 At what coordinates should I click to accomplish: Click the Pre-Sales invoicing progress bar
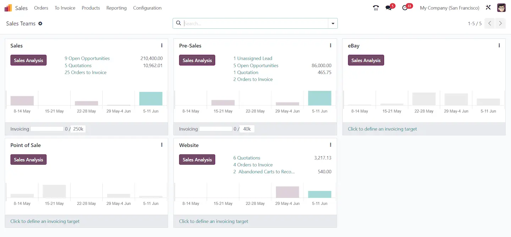pyautogui.click(x=216, y=129)
